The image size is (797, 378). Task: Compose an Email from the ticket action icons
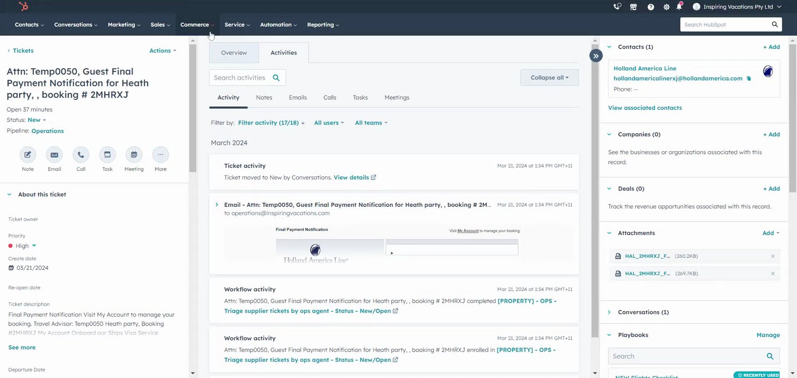[x=54, y=155]
